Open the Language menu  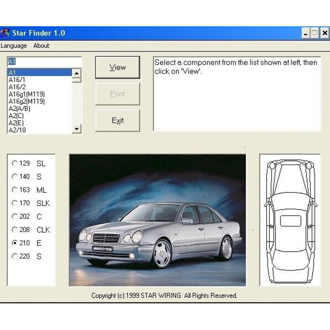click(14, 46)
